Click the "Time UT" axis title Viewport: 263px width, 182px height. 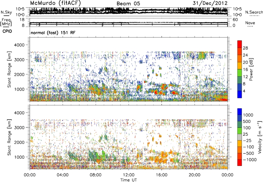(x=129, y=180)
